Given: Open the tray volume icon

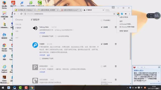Looking at the screenshot, I should [133, 88].
